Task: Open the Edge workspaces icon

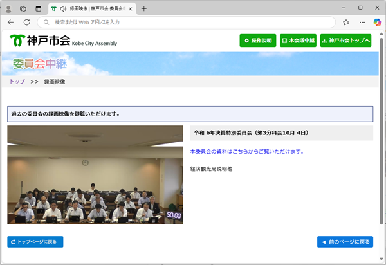Action: click(23, 8)
